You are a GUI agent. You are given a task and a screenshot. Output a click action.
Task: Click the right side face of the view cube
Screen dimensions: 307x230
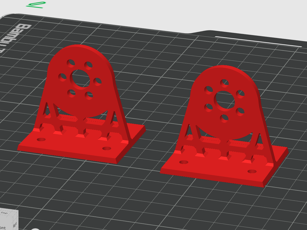click(x=15, y=224)
